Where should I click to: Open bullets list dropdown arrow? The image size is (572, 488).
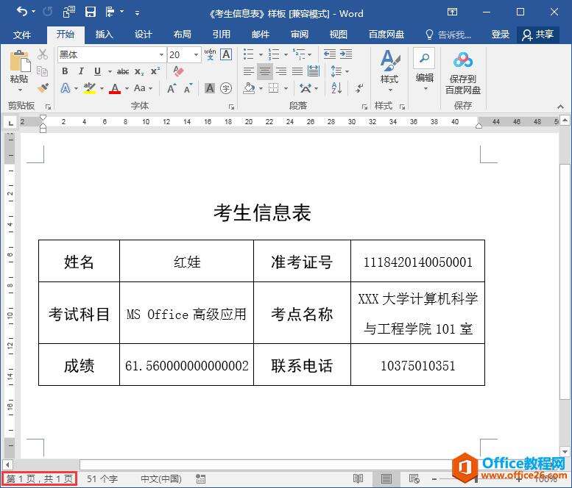point(261,54)
